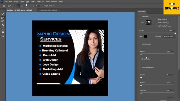Click the brush angle value field
The height and width of the screenshot is (101, 180).
click(38, 6)
